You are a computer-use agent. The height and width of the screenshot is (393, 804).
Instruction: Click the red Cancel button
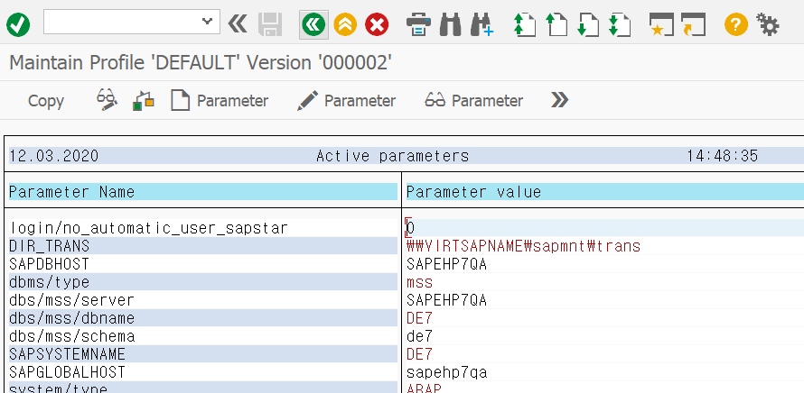tap(377, 24)
